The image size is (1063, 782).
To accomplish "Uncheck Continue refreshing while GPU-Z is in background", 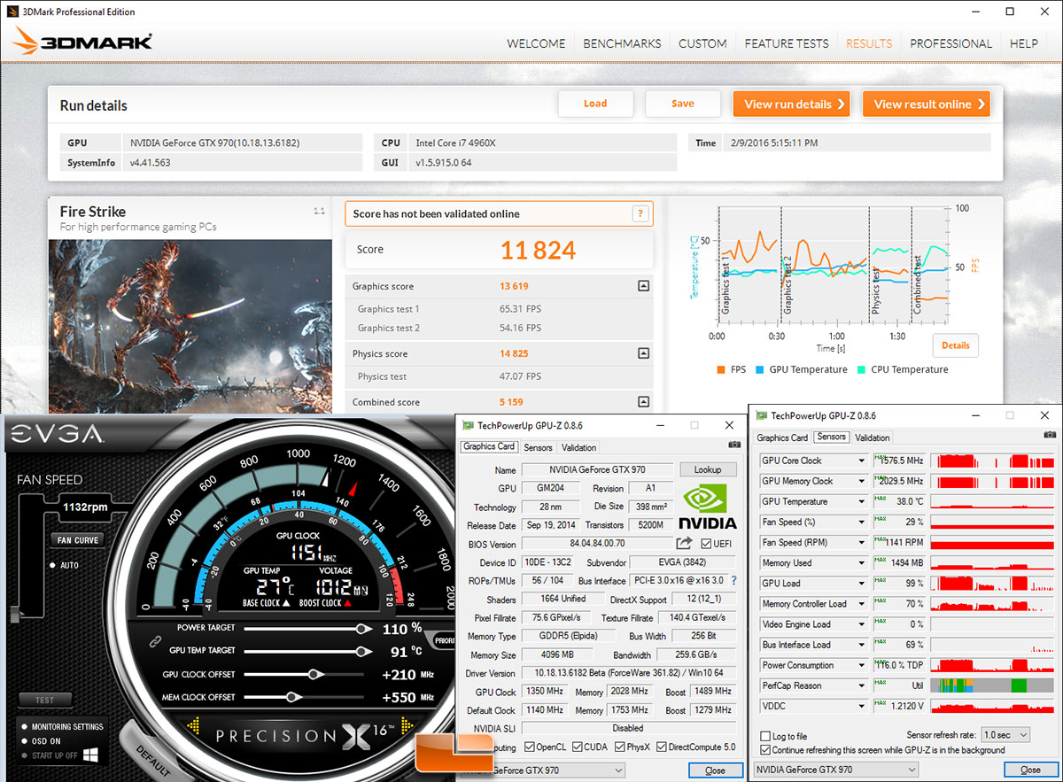I will (765, 750).
